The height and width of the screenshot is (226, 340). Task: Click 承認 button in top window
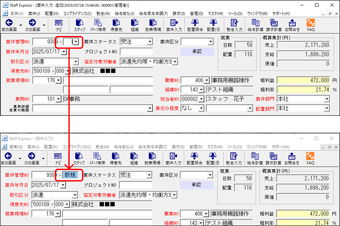click(197, 51)
